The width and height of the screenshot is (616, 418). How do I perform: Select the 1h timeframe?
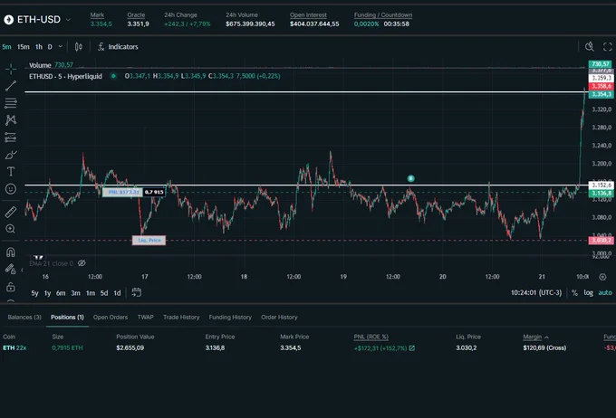(39, 47)
